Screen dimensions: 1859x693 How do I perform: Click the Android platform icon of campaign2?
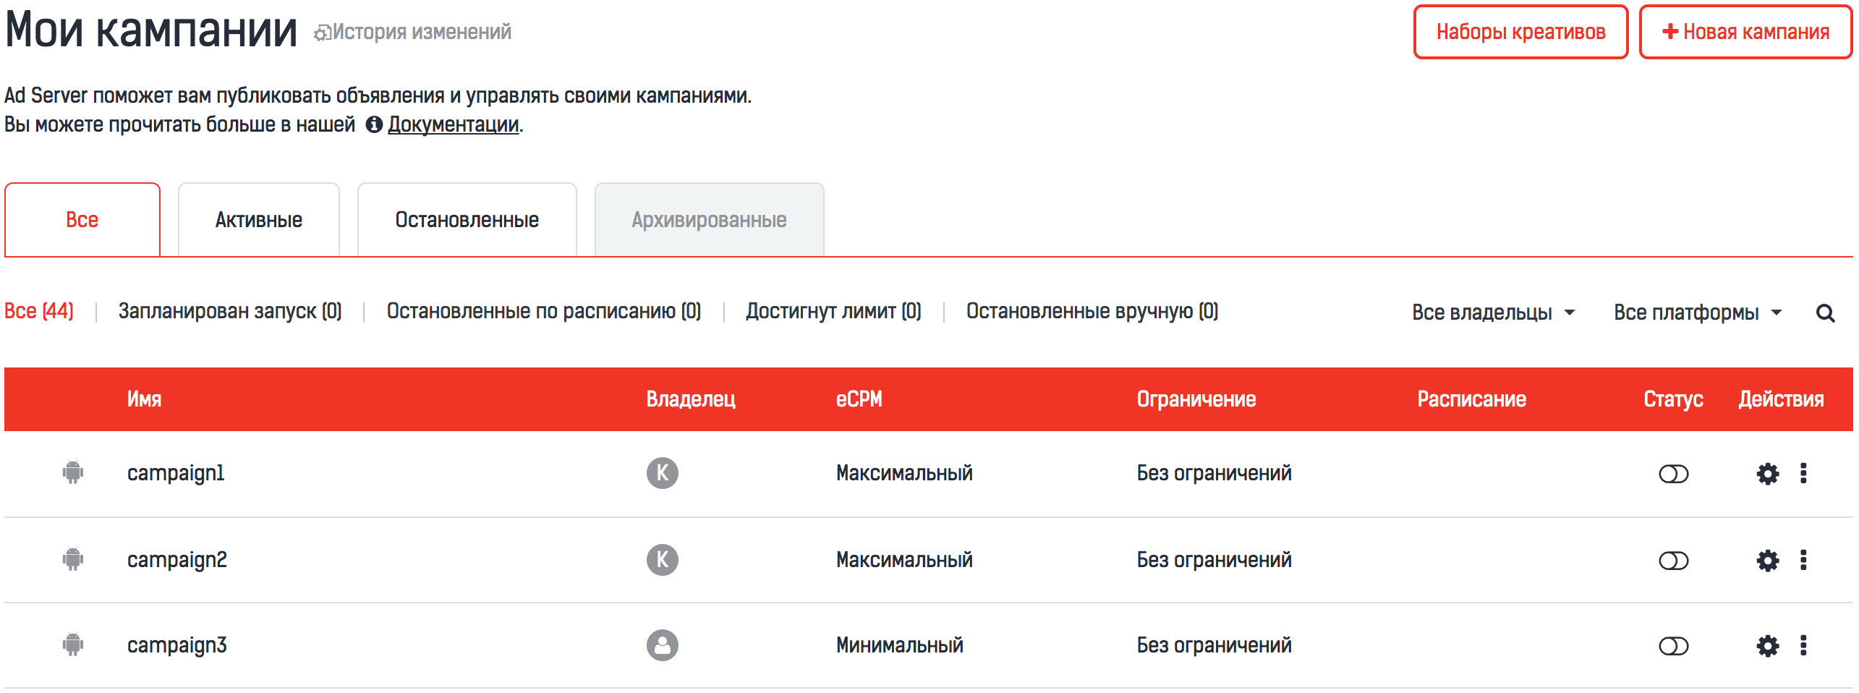[x=73, y=559]
